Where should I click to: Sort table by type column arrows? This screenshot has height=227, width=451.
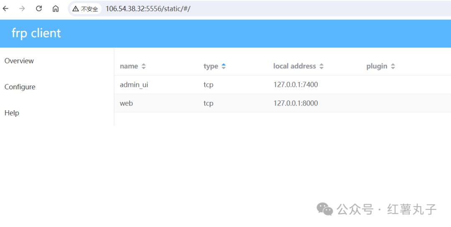(223, 66)
